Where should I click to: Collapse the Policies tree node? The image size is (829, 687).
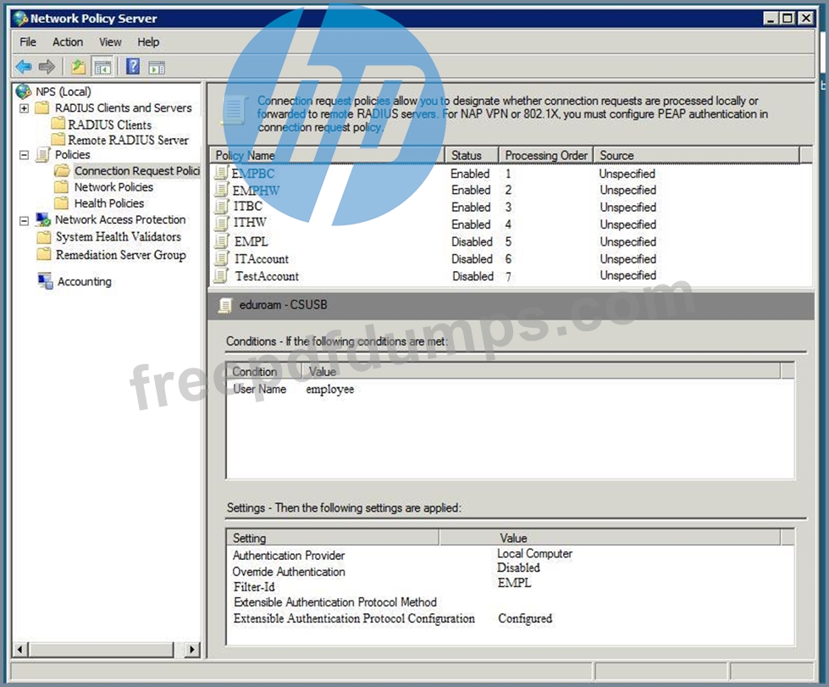tap(24, 155)
